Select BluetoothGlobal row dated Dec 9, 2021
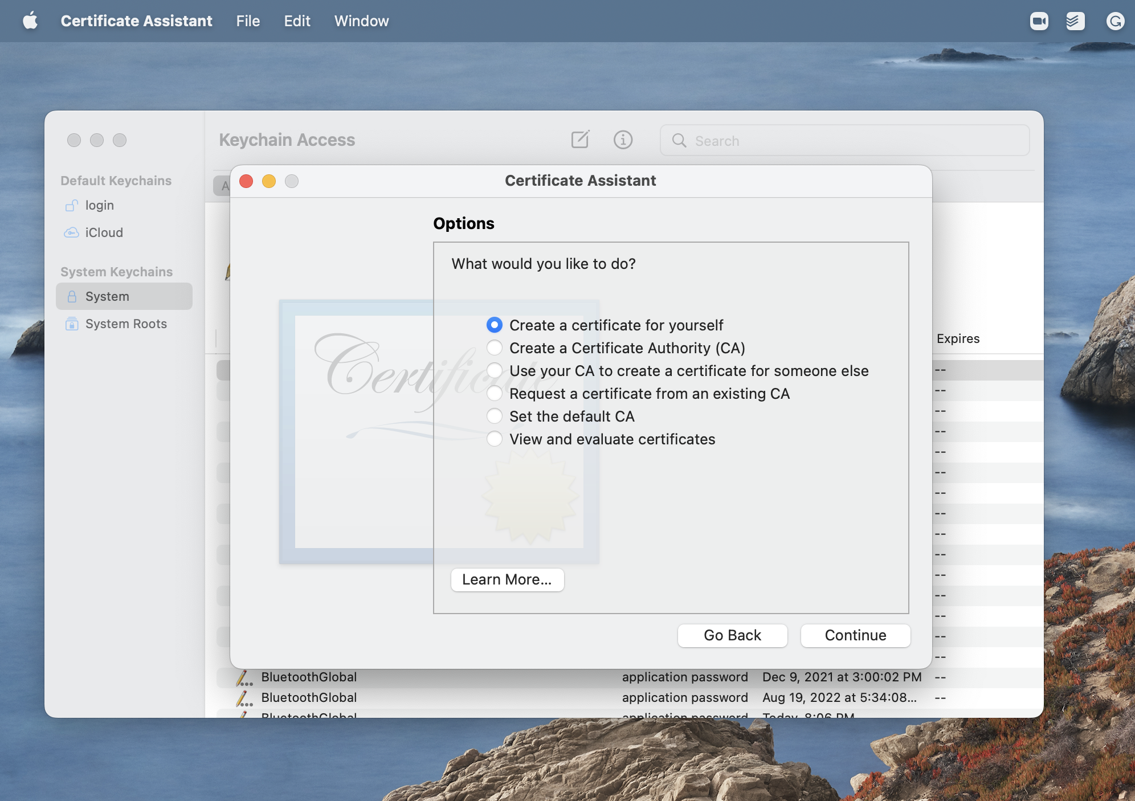 click(x=630, y=677)
